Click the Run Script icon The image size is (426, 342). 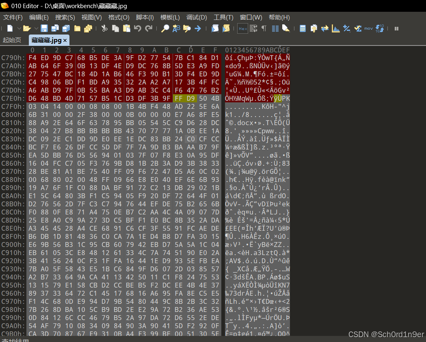point(215,28)
